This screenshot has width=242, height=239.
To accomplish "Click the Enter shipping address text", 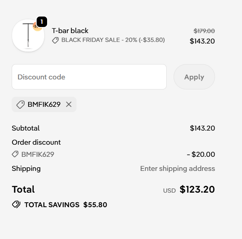I will point(177,168).
